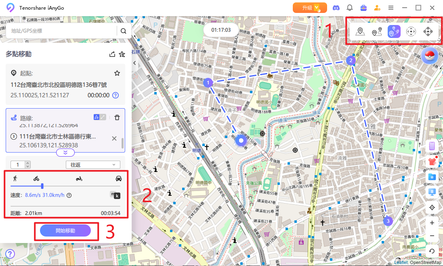Click the reset refresh arrow icon
The width and height of the screenshot is (443, 266).
(432, 251)
